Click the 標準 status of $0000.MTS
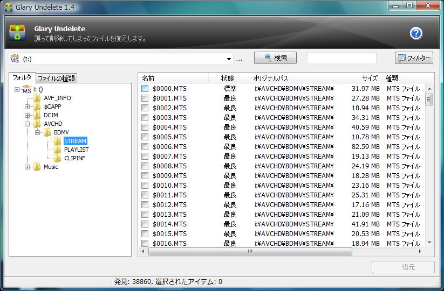 pos(230,89)
